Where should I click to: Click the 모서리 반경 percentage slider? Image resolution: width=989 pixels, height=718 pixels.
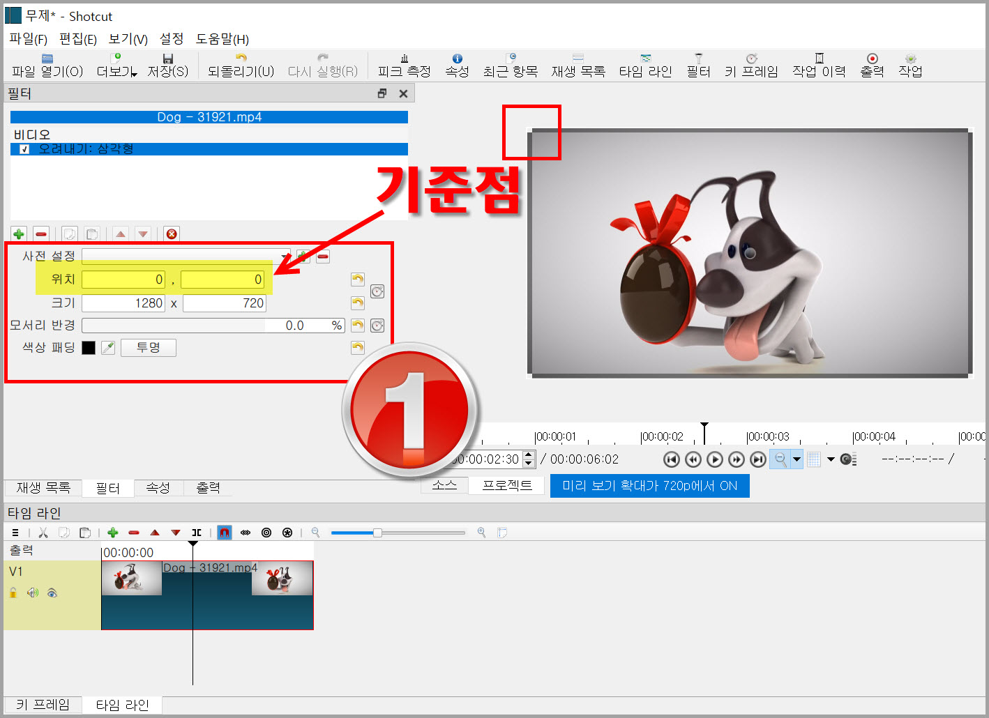tap(213, 326)
